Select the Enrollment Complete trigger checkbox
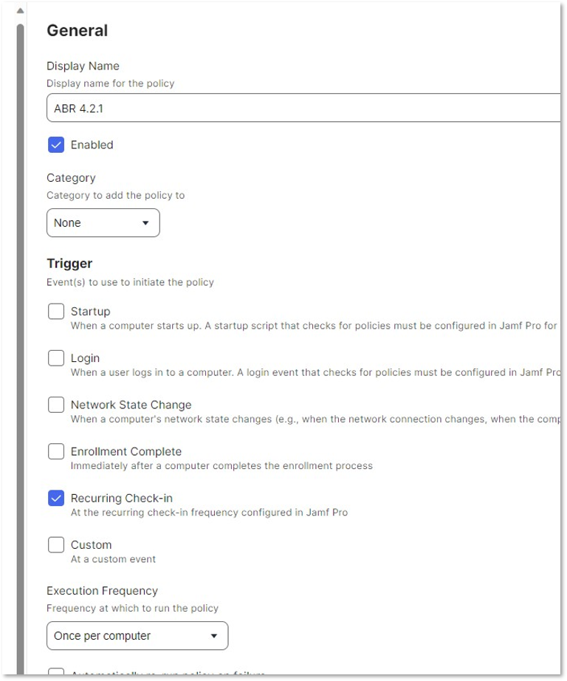Screen dimensions: 567x681 (x=56, y=451)
